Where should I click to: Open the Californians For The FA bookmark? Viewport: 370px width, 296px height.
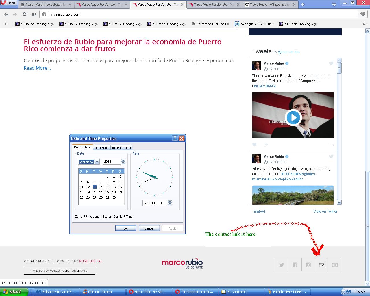pyautogui.click(x=210, y=24)
